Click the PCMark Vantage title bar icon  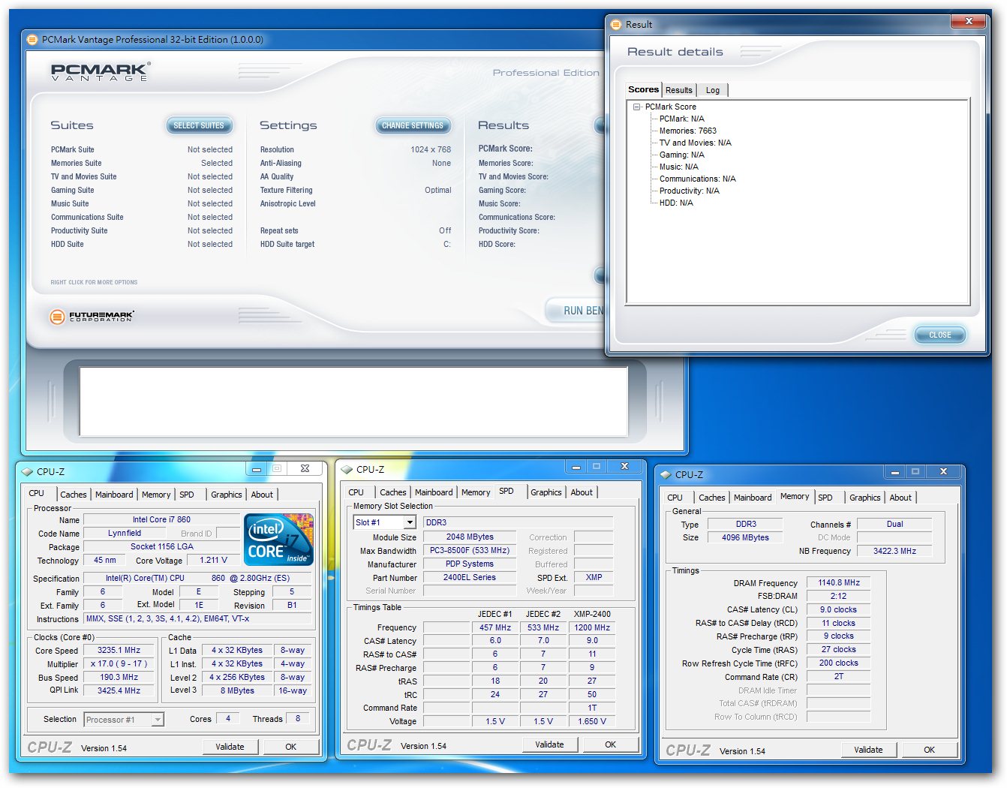[32, 40]
